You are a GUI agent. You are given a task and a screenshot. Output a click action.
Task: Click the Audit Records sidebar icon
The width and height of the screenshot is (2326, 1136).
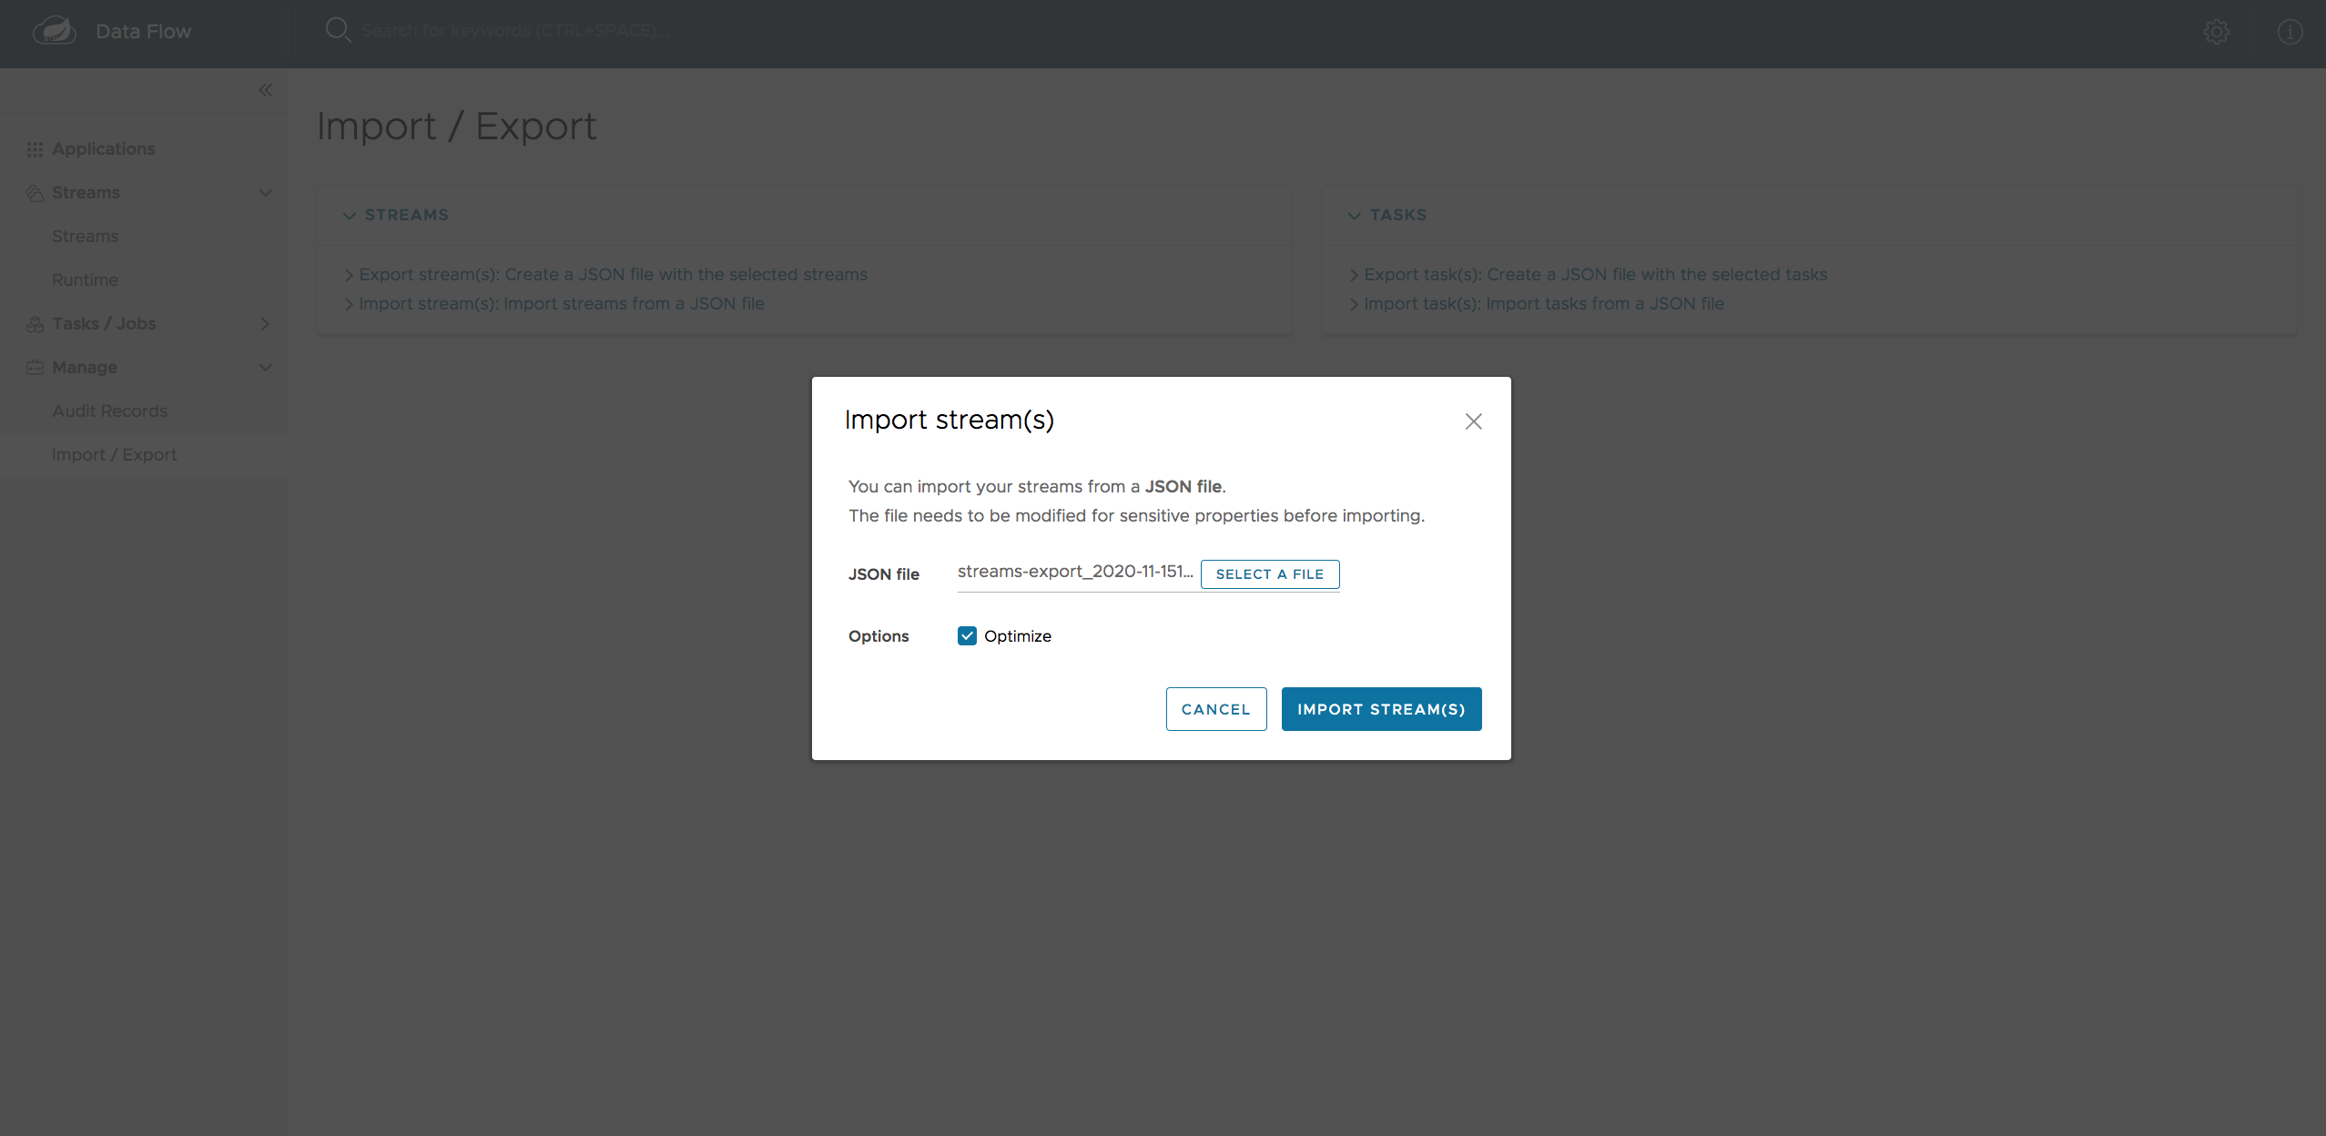click(110, 410)
